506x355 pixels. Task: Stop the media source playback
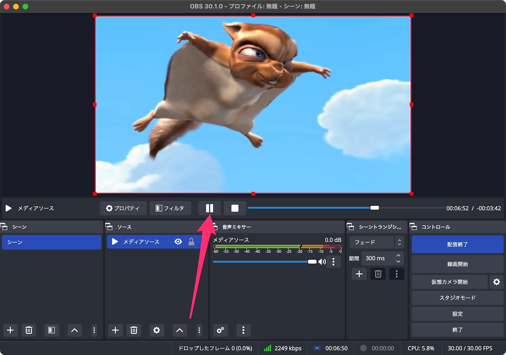(235, 208)
